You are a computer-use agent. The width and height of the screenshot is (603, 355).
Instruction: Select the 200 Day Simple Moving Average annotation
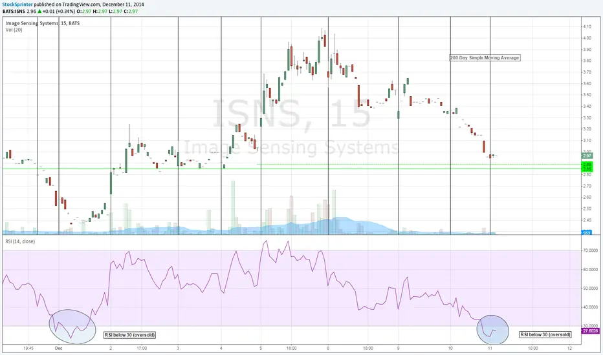tap(485, 57)
